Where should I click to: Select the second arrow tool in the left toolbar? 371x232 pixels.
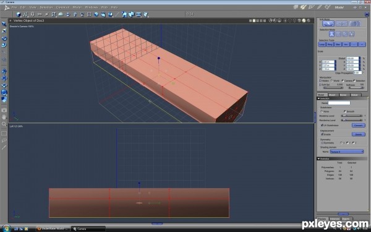click(4, 32)
